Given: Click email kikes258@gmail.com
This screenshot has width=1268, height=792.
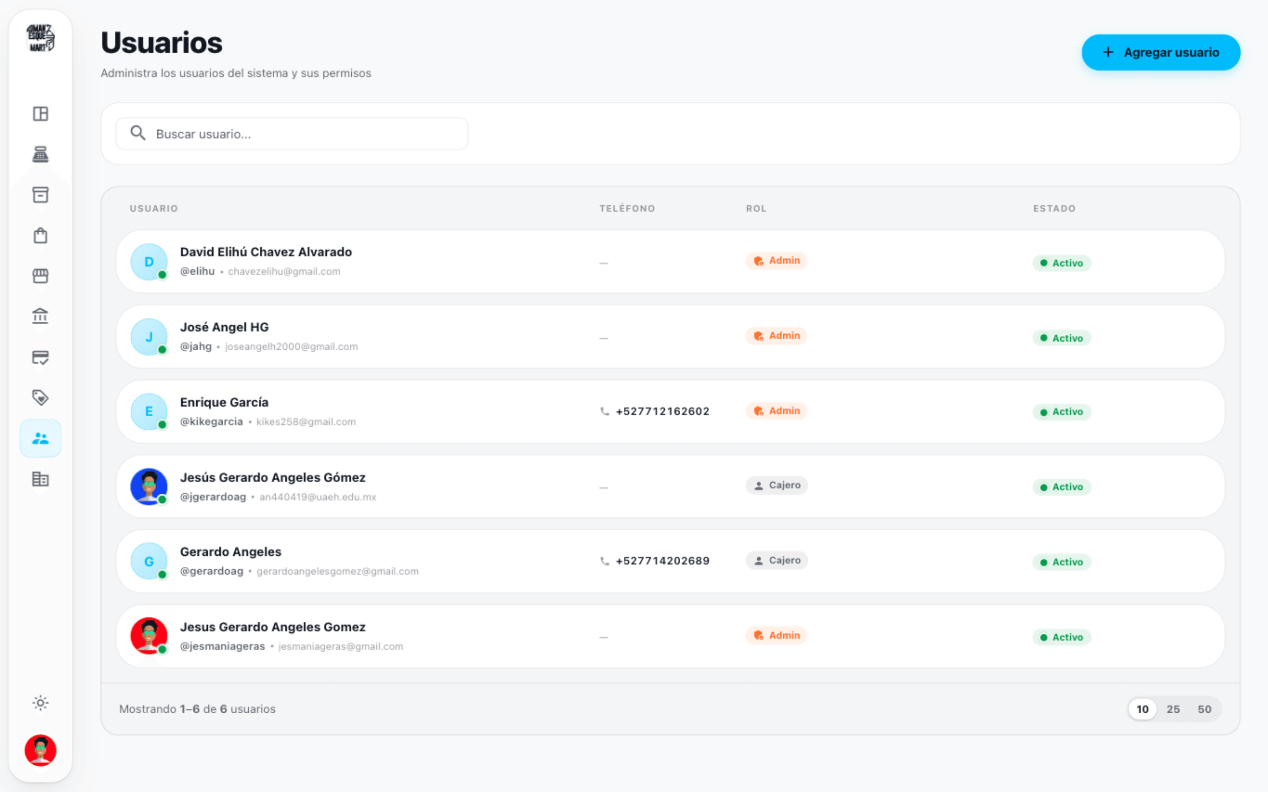Looking at the screenshot, I should click(x=306, y=422).
